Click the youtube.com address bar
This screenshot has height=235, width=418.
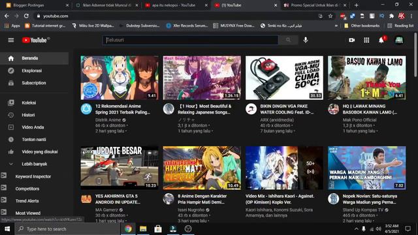[x=176, y=16]
